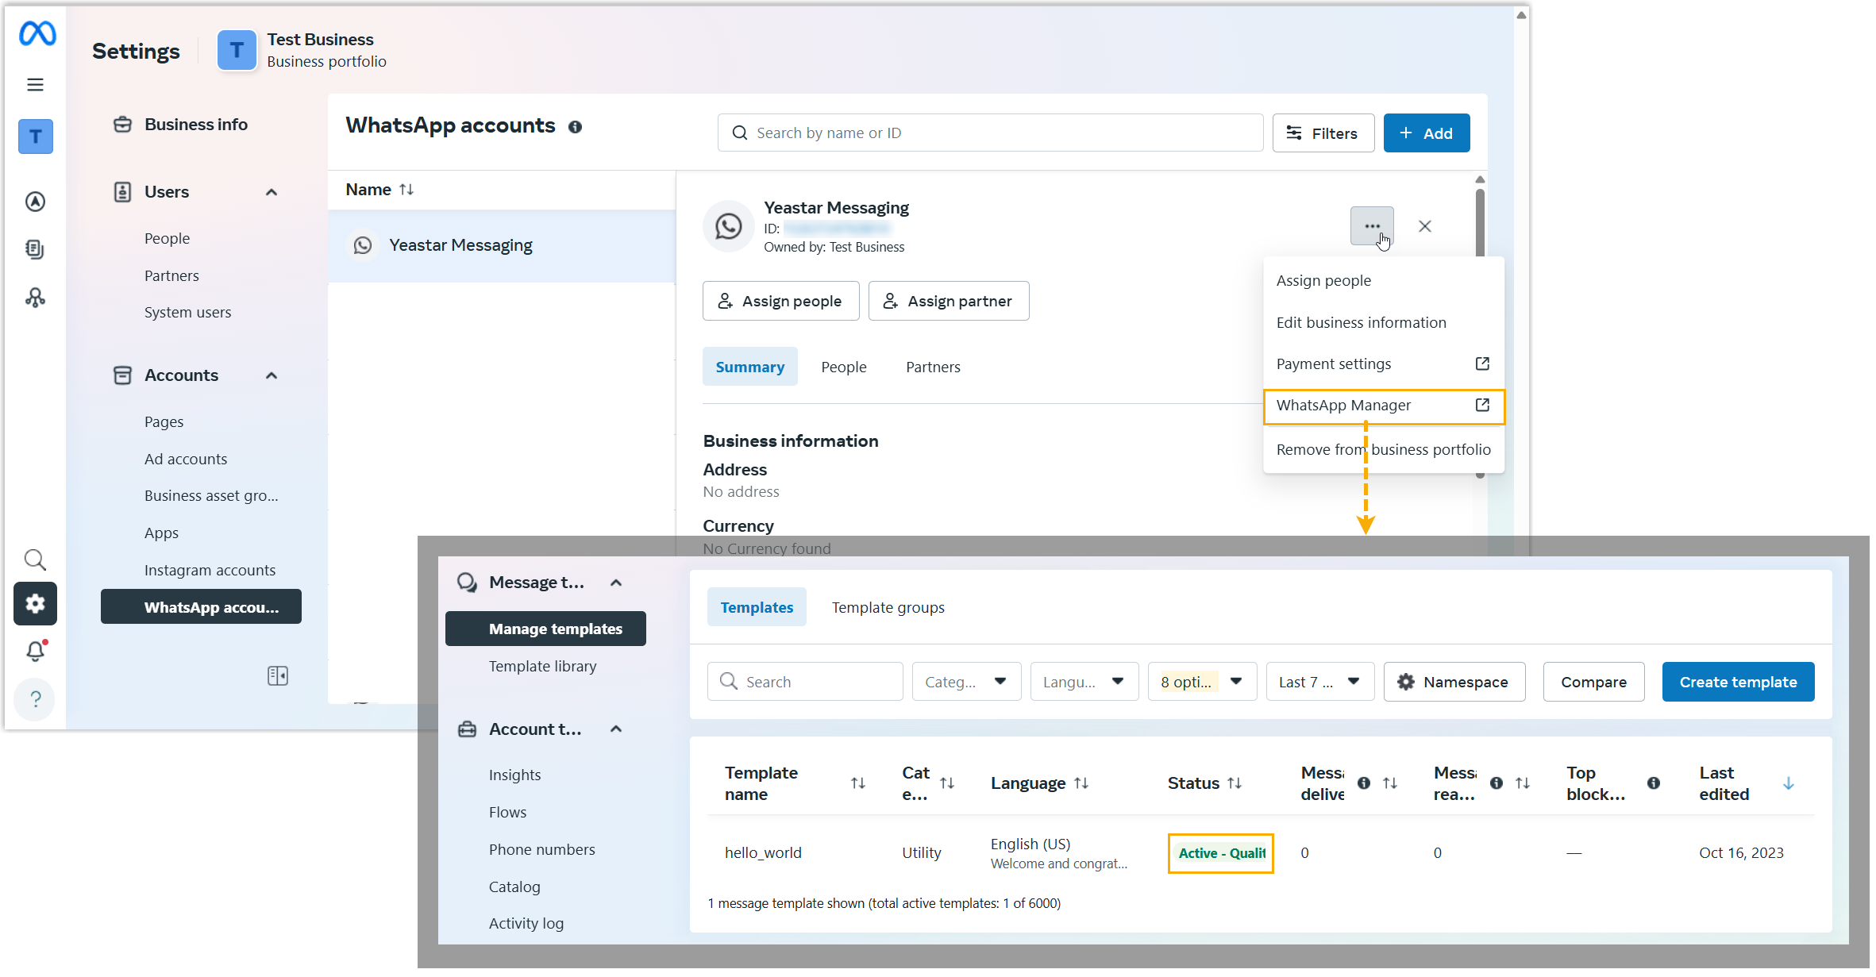Collapse the Users section chevron
The height and width of the screenshot is (977, 1876).
click(272, 192)
